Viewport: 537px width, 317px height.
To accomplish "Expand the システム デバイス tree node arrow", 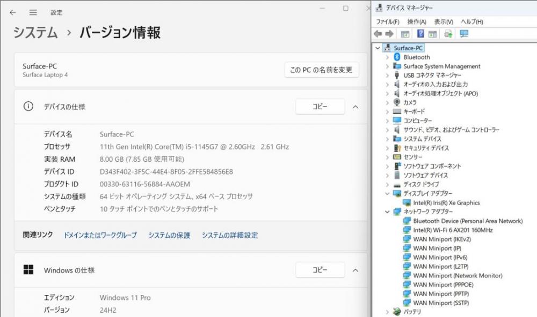I will (387, 139).
